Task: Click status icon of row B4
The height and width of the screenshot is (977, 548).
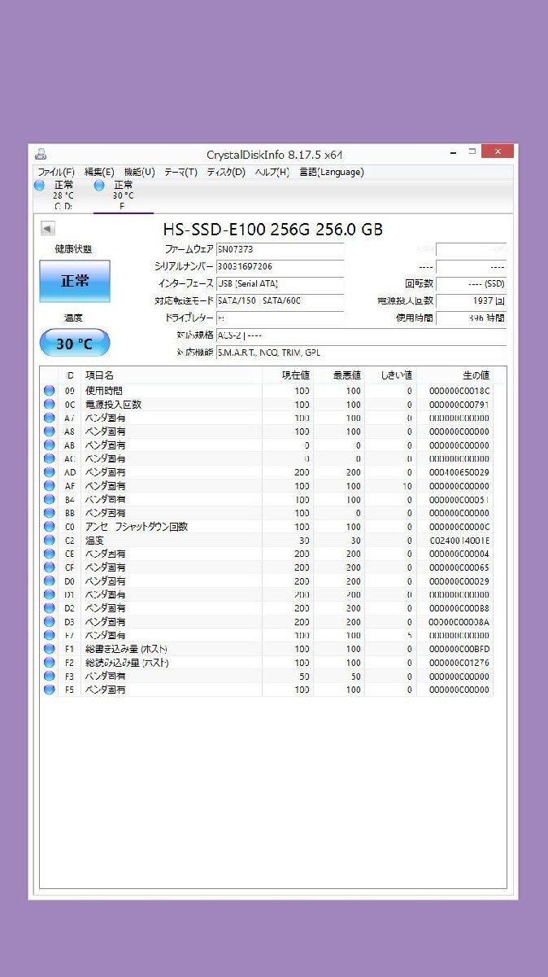Action: 50,499
